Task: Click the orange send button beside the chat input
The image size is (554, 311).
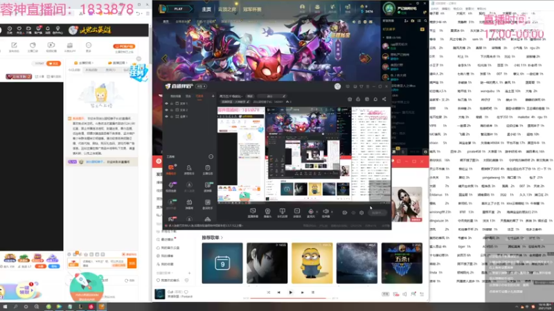Action: point(132,263)
